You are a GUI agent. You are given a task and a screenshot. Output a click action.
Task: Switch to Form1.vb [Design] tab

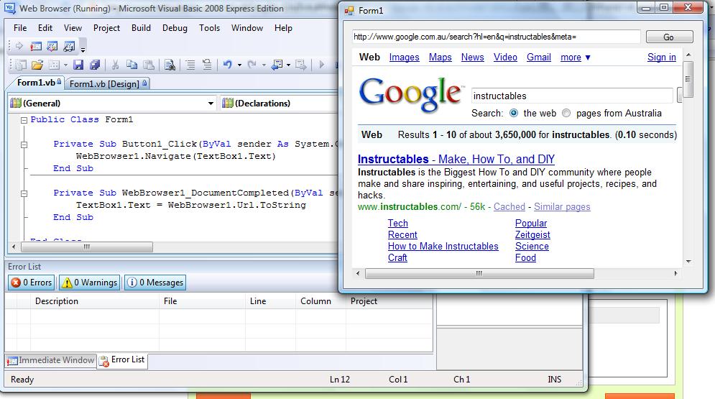[108, 84]
